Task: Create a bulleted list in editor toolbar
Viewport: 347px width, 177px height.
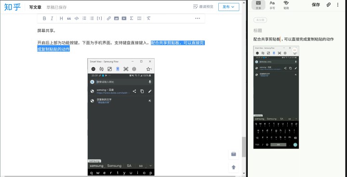Action: [92, 19]
